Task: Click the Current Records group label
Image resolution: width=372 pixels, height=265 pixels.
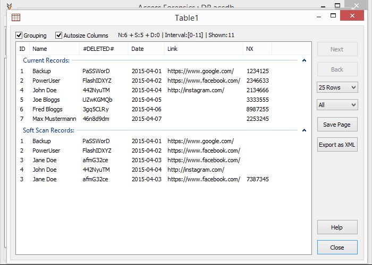Action: click(46, 60)
